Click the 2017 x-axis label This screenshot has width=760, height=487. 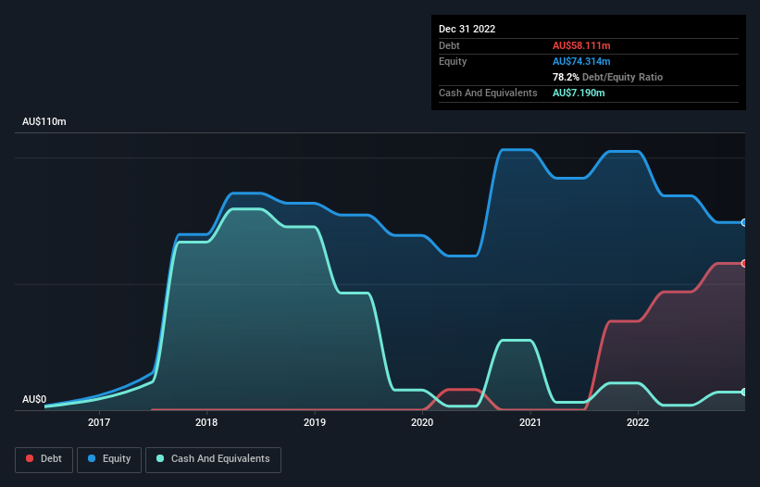[x=99, y=422]
